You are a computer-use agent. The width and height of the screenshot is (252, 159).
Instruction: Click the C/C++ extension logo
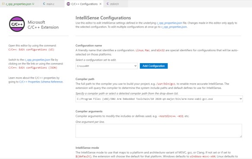click(x=17, y=24)
